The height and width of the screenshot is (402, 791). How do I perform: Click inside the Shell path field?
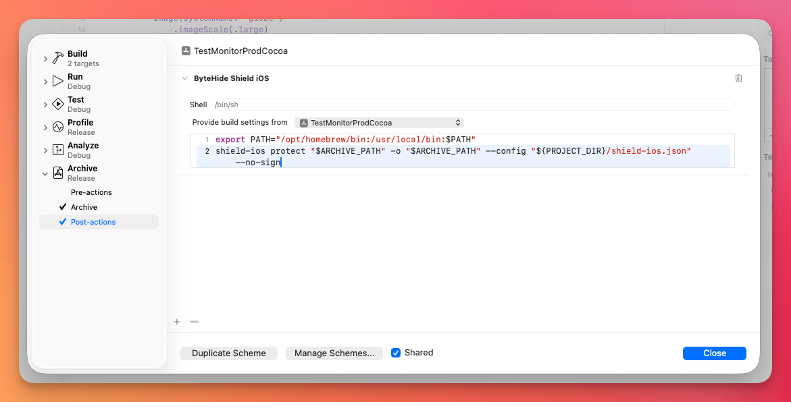click(x=405, y=104)
